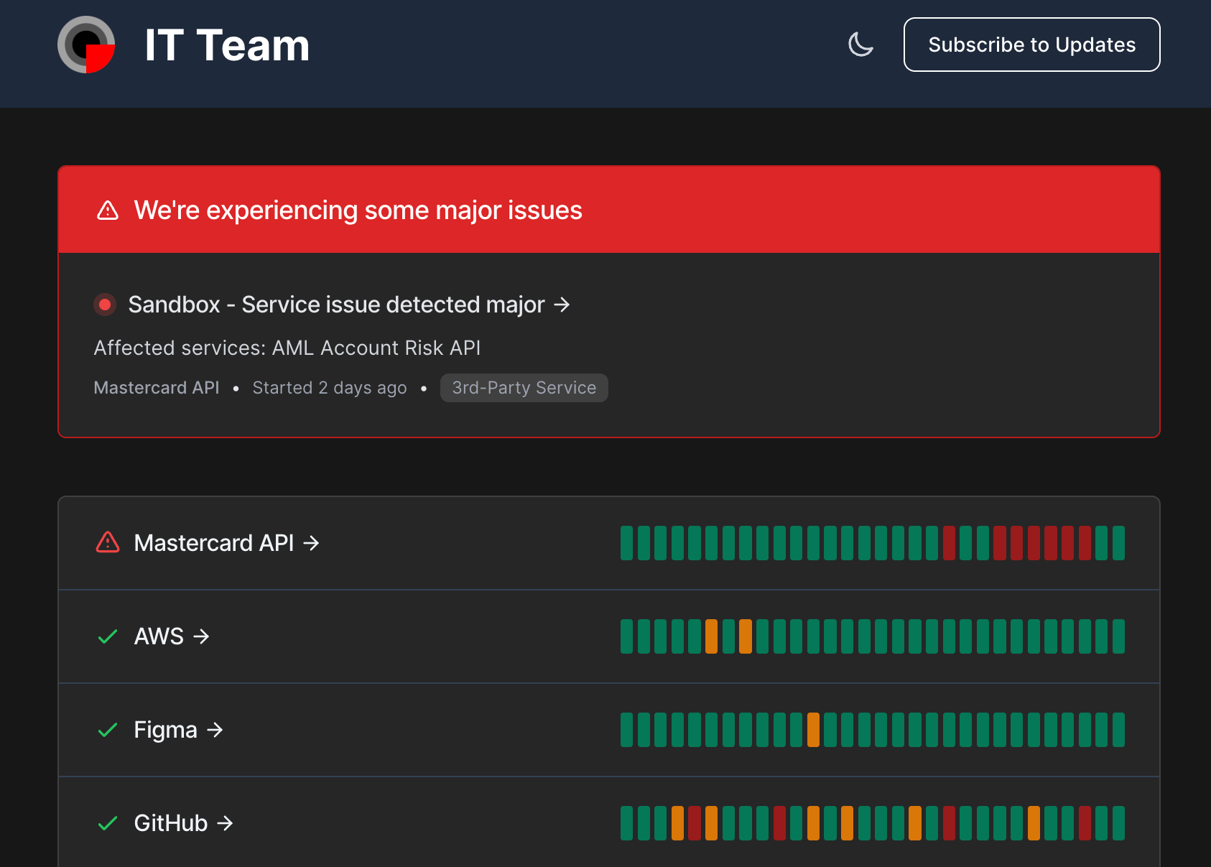Click the 3rd-Party Service tag
Image resolution: width=1211 pixels, height=867 pixels.
tap(524, 388)
